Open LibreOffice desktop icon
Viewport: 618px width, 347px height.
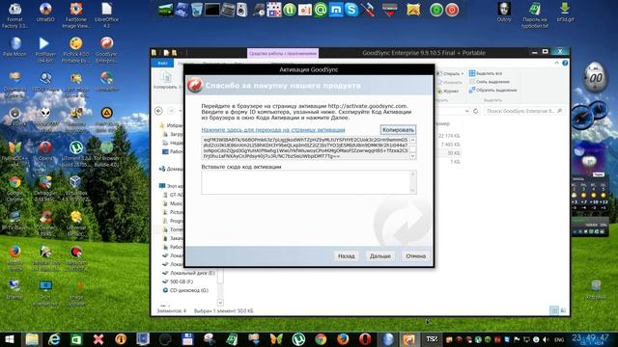[106, 15]
